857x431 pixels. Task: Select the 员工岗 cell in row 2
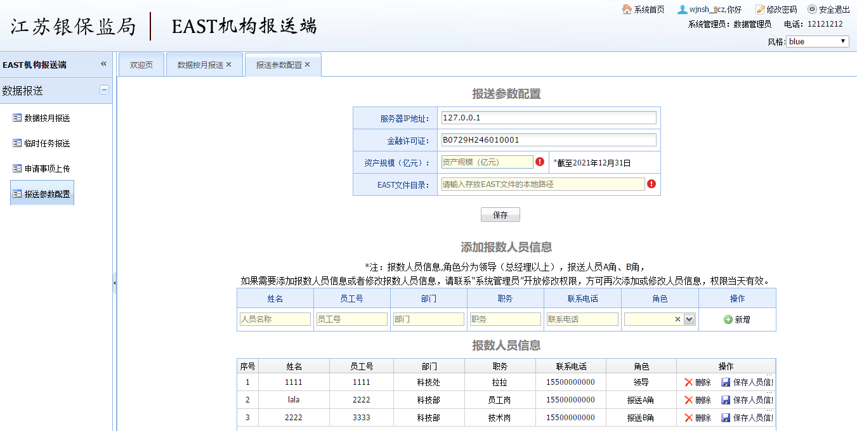(x=500, y=400)
